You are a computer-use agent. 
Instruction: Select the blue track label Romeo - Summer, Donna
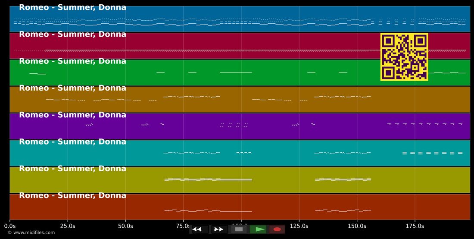click(x=72, y=8)
